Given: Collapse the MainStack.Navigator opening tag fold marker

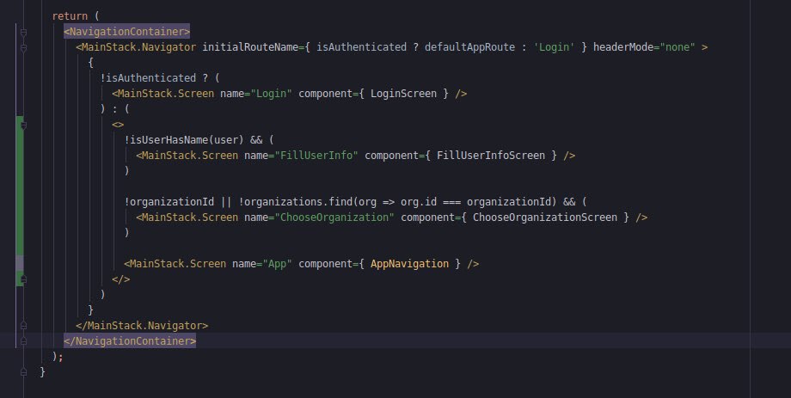Looking at the screenshot, I should (x=23, y=48).
